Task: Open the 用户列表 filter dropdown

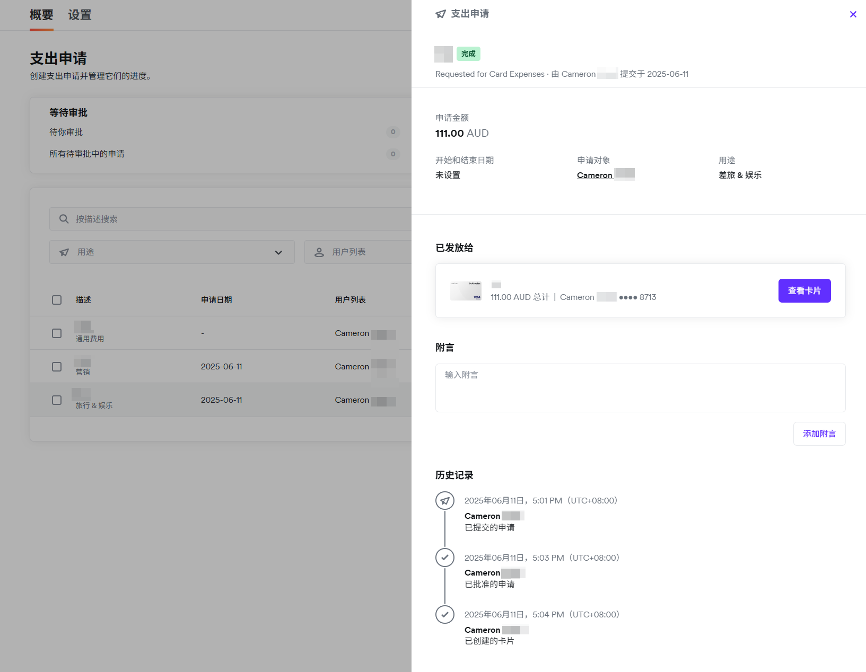Action: [x=357, y=252]
